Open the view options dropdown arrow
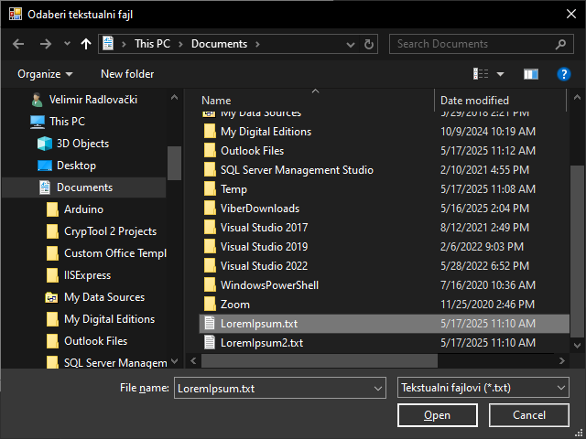The image size is (586, 439). click(x=500, y=74)
